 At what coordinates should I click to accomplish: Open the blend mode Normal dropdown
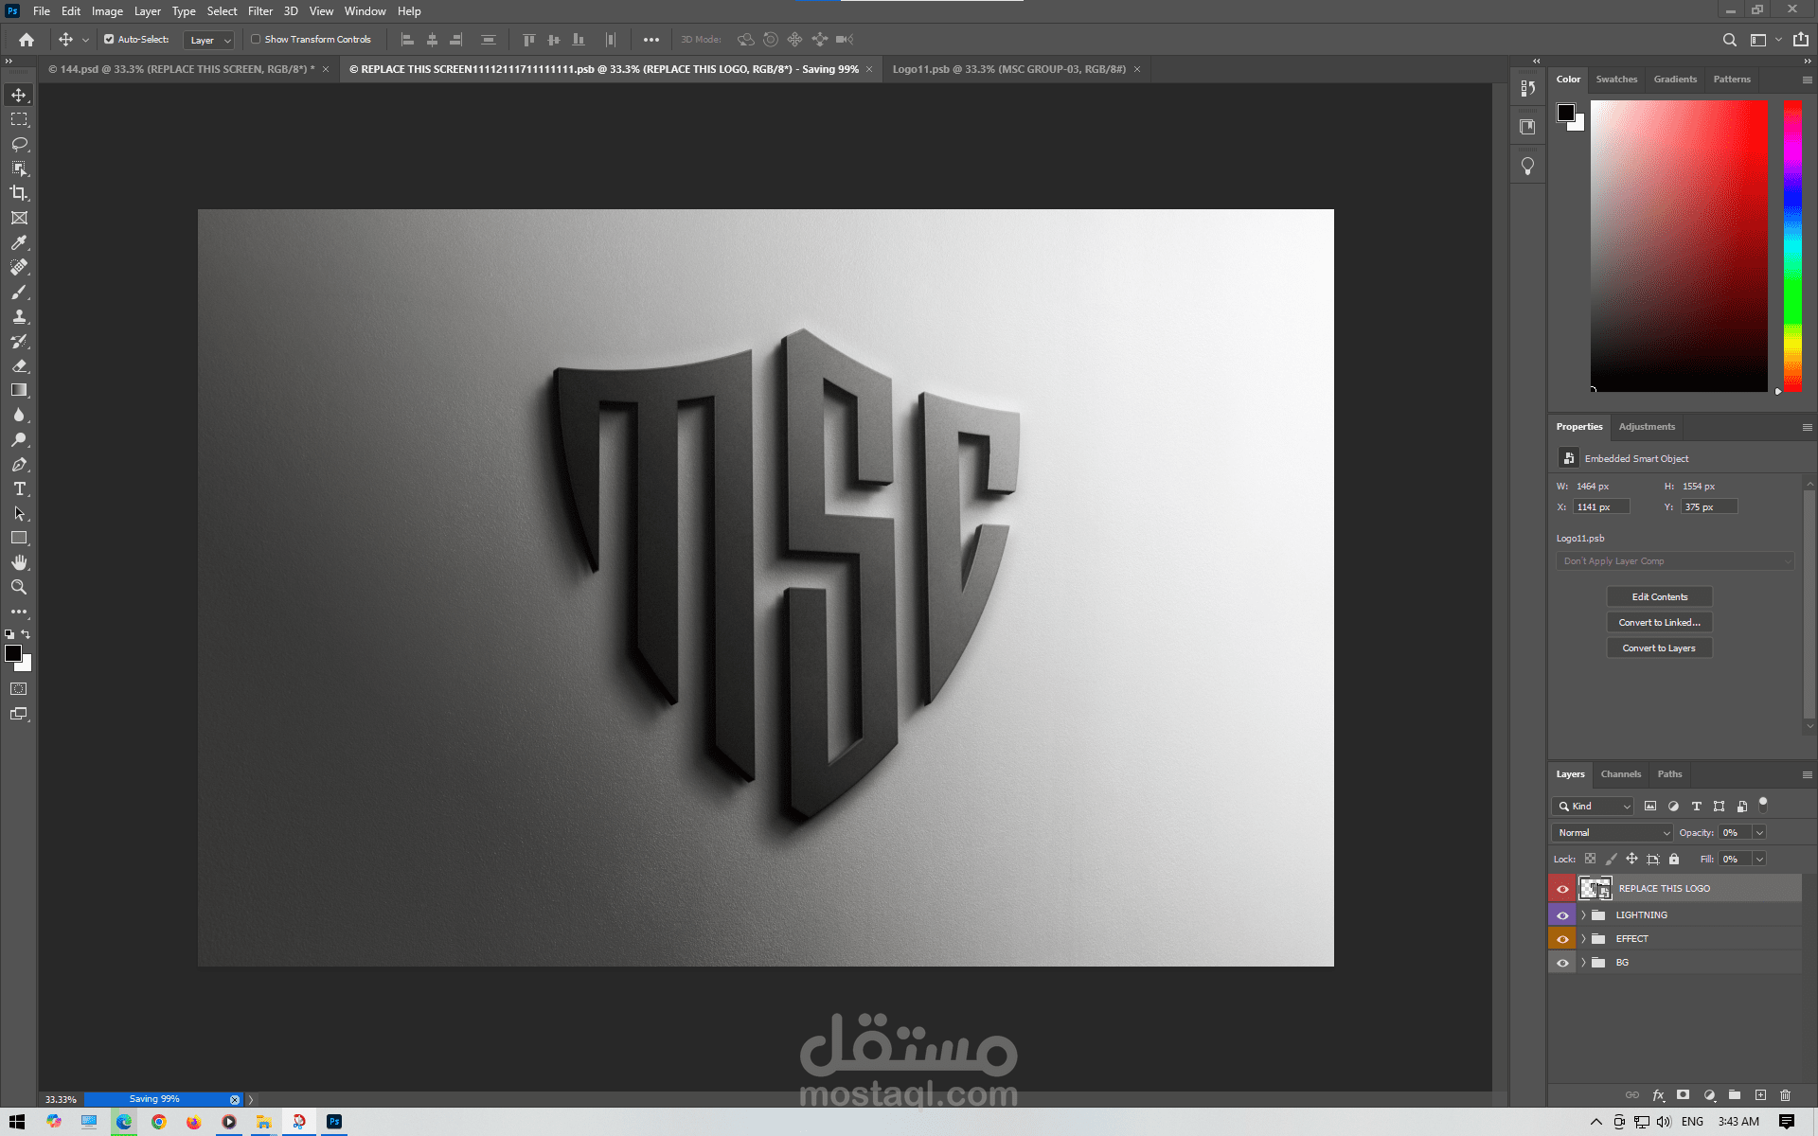pos(1613,832)
